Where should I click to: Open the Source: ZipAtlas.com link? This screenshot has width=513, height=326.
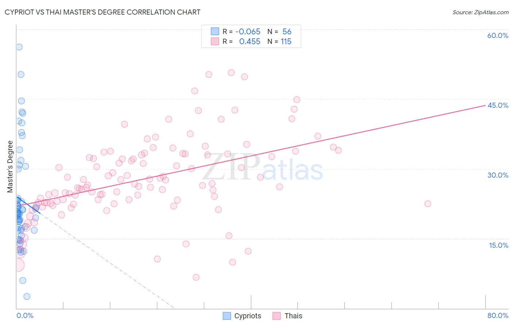(481, 12)
